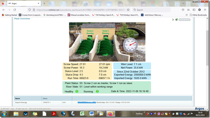Click the River State S1 text

[x=89, y=87]
